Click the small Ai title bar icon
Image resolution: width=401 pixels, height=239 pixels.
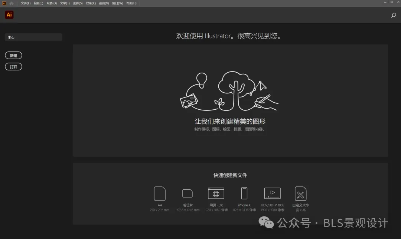4,3
